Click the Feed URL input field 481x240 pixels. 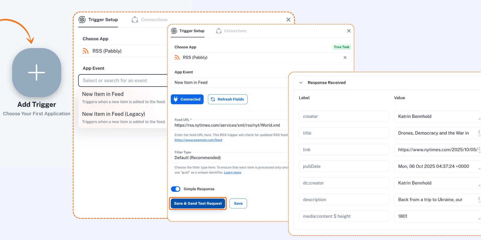[x=229, y=125]
